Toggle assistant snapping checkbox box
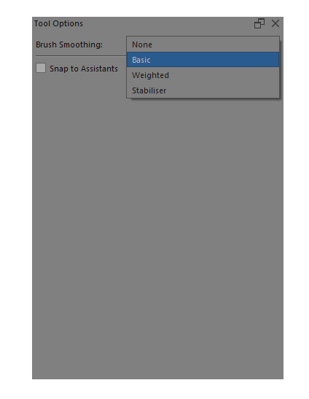 (41, 68)
